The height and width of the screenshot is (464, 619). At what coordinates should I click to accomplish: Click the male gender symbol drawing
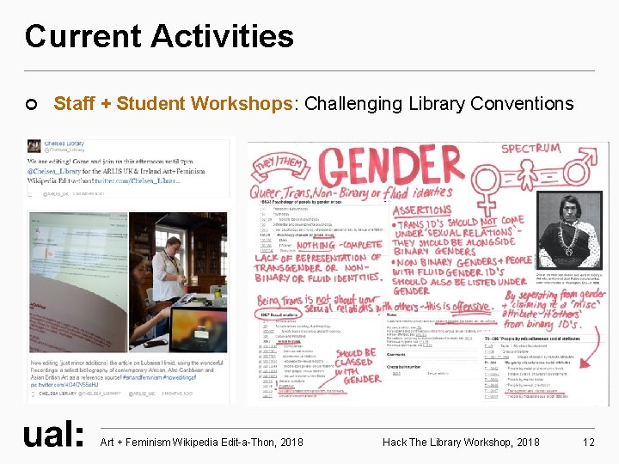(x=580, y=166)
